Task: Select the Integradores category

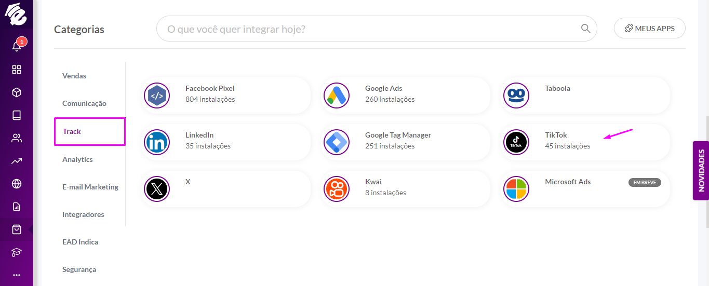Action: click(83, 214)
